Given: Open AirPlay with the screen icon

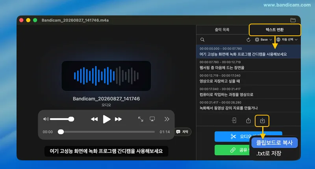Looking at the screenshot, I should [152, 119].
